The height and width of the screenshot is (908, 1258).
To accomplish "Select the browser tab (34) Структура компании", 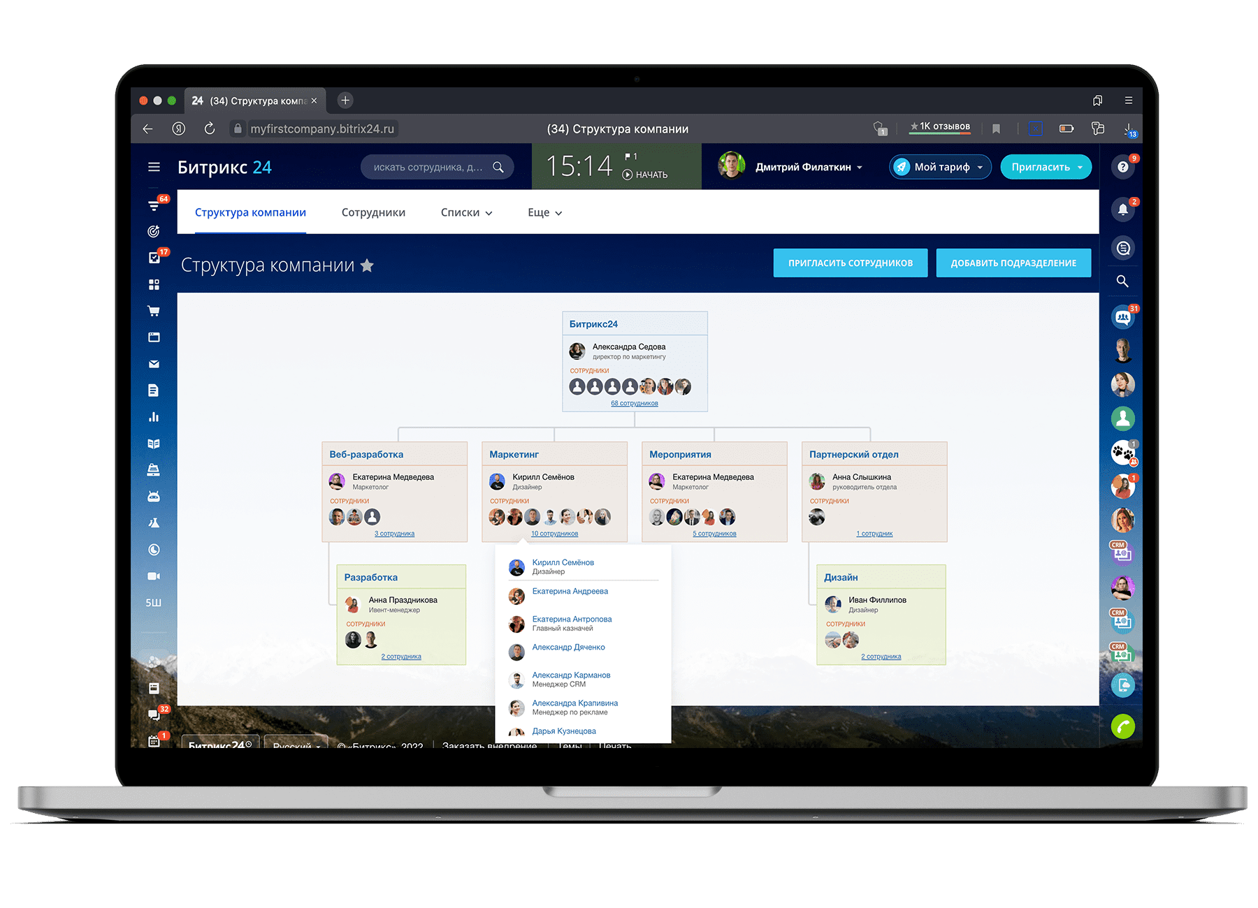I will (254, 101).
